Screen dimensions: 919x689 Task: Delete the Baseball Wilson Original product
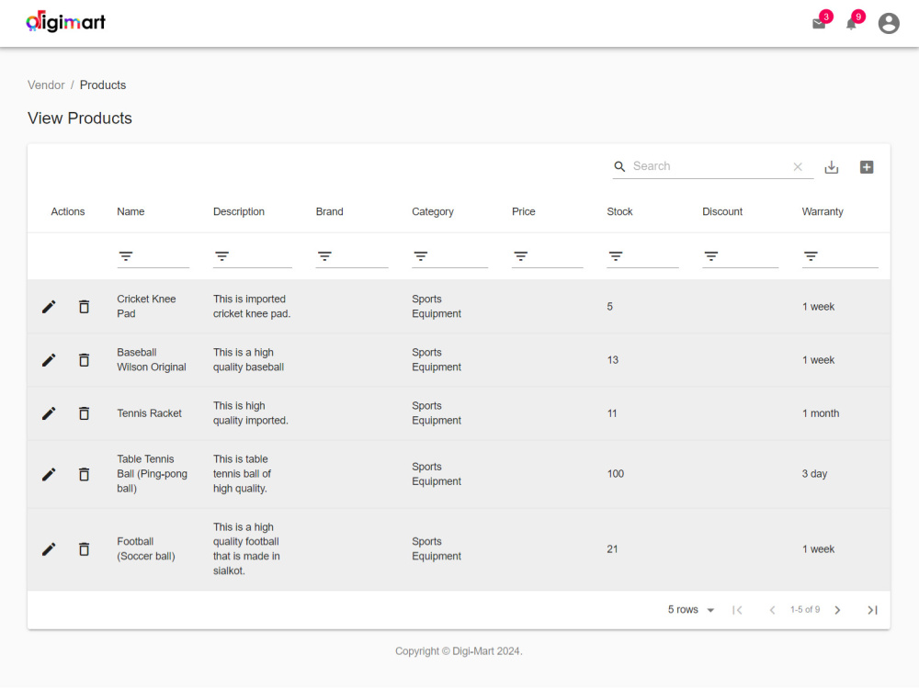tap(85, 360)
